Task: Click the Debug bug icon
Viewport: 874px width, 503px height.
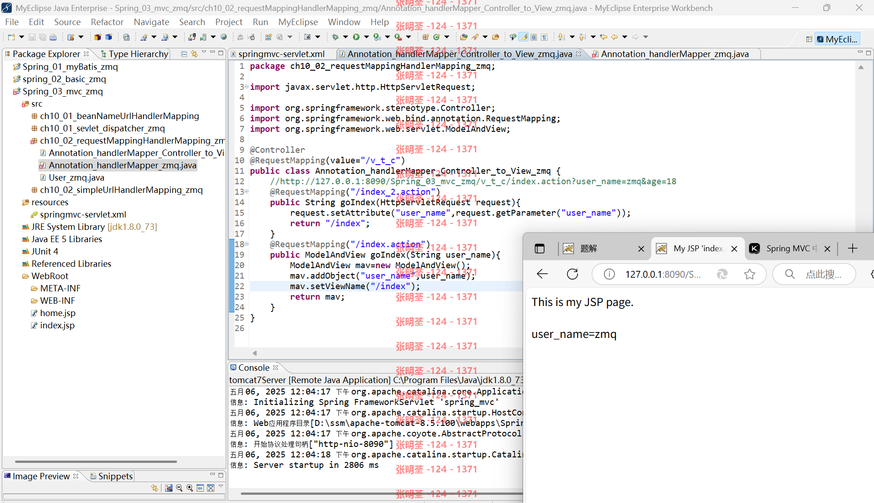Action: pyautogui.click(x=335, y=37)
